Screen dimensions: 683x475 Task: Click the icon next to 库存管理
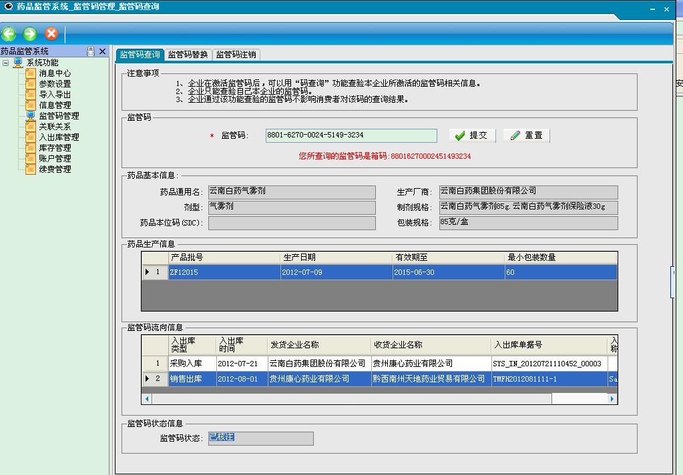[31, 147]
